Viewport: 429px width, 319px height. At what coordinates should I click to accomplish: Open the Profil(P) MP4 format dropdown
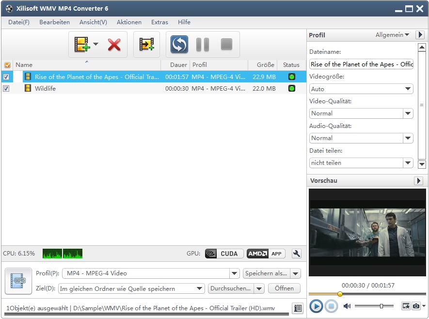[234, 273]
